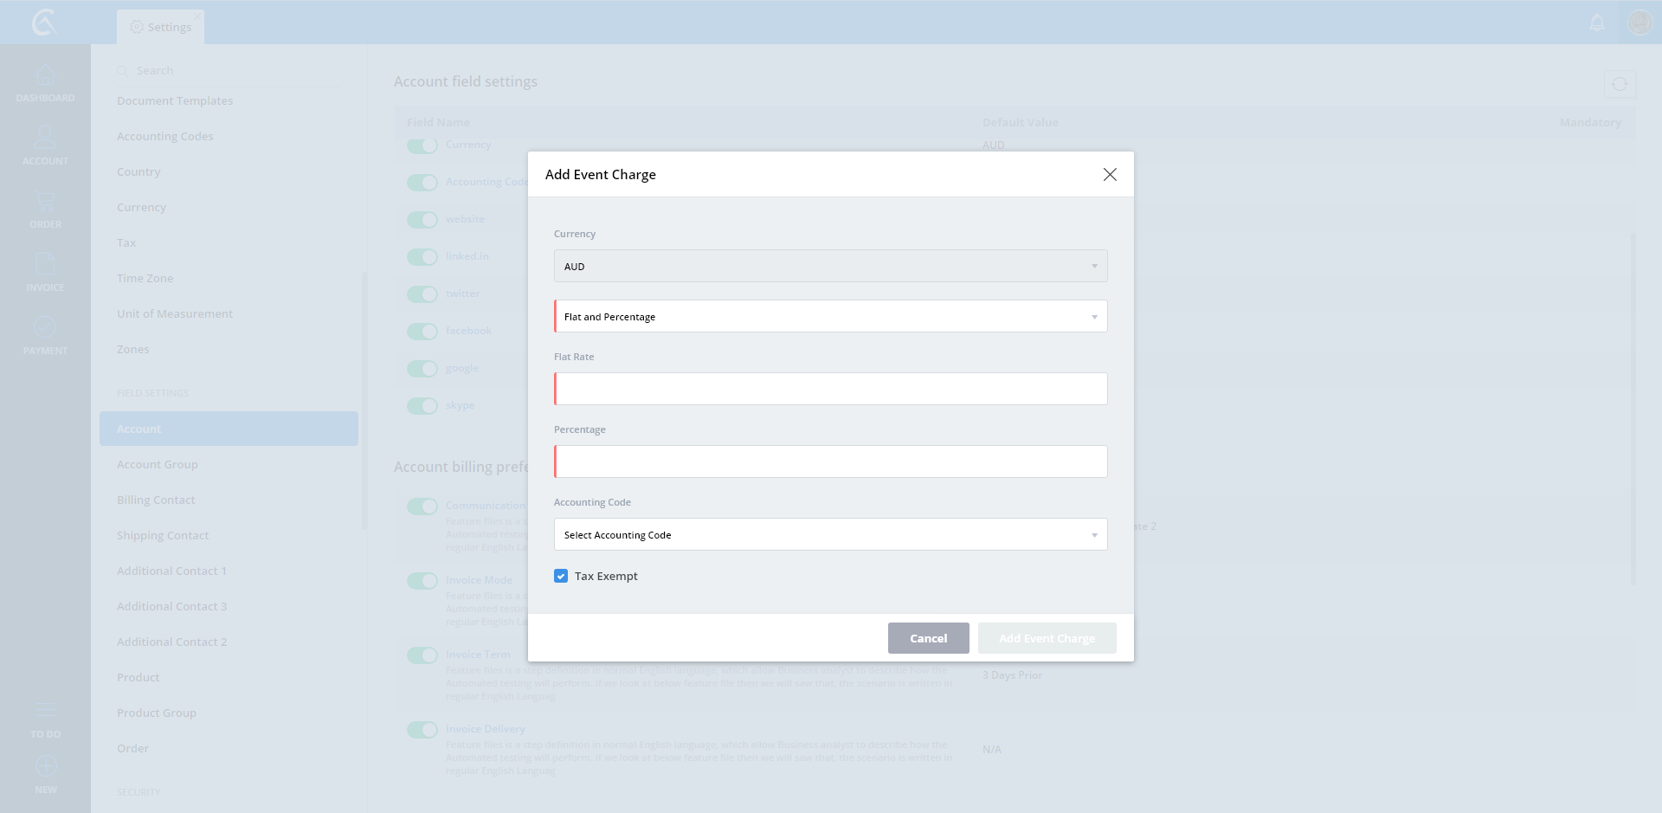
Task: Close the Add Event Charge dialog
Action: click(1110, 175)
